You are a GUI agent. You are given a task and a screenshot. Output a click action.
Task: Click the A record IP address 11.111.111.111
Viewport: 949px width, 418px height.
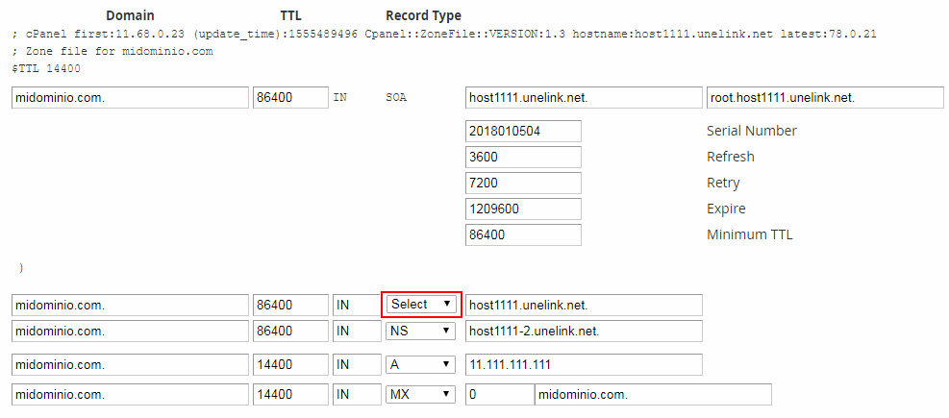pyautogui.click(x=583, y=365)
